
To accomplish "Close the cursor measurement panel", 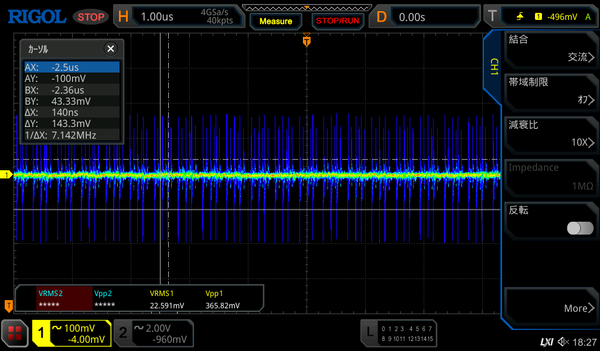I will tap(110, 49).
